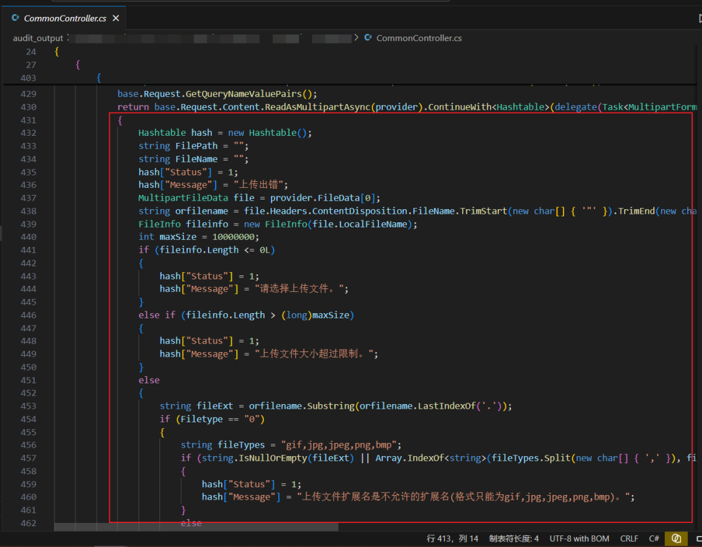Click "MultipartFileData file" on line 437
The height and width of the screenshot is (547, 702).
(196, 198)
